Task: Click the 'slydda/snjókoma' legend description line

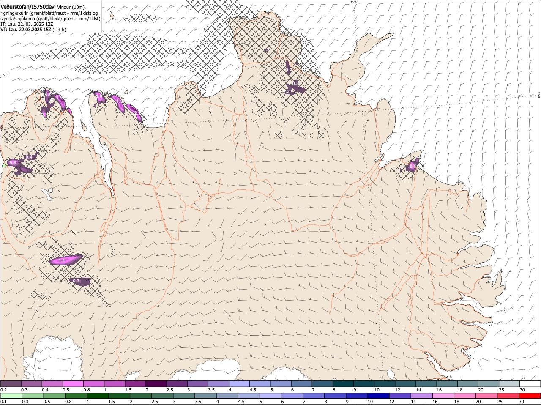Action: 50,19
